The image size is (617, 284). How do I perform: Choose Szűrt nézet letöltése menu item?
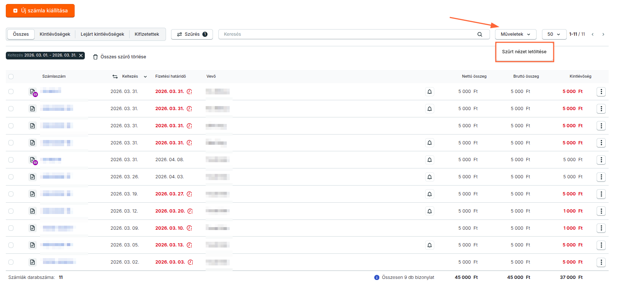pyautogui.click(x=524, y=52)
